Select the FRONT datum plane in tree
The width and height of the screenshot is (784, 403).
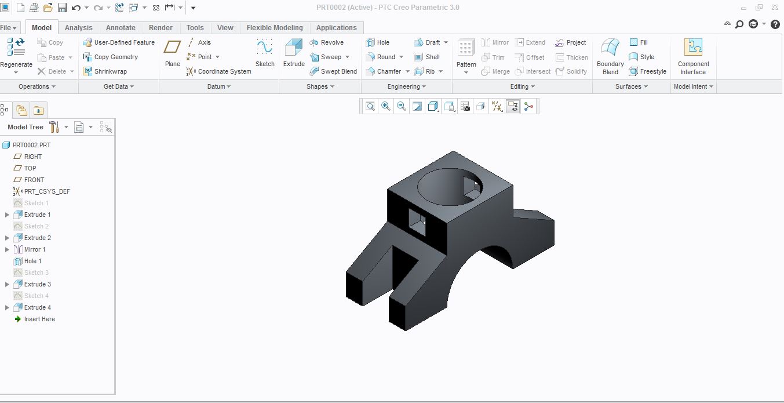pyautogui.click(x=28, y=180)
